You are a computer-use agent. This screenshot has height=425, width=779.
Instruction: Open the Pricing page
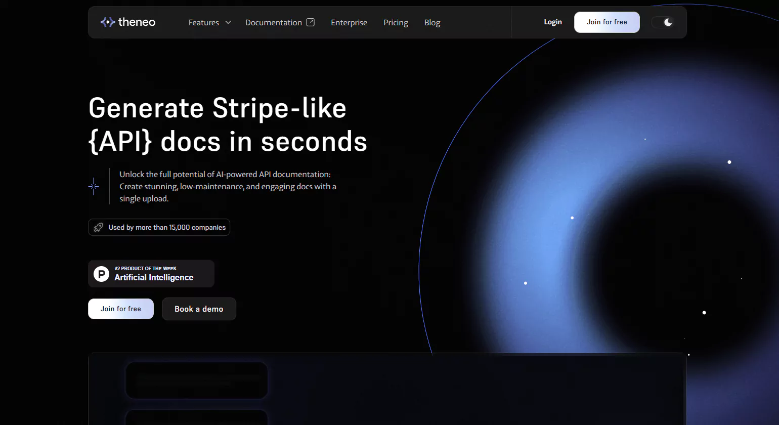(396, 23)
